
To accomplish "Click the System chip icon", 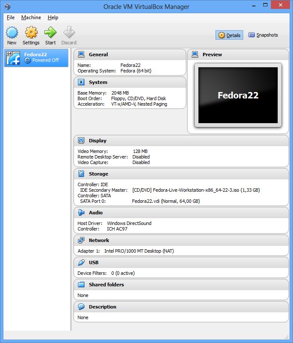I will 81,82.
